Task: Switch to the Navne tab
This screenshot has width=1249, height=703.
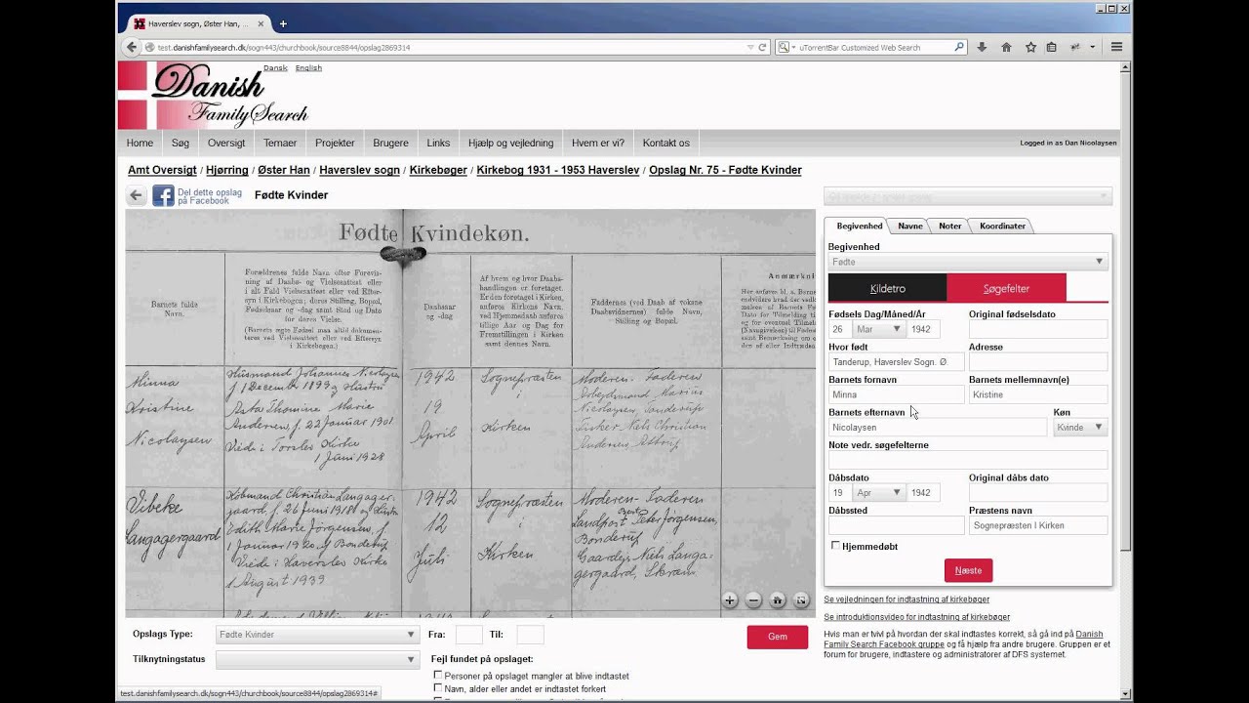Action: 910,226
